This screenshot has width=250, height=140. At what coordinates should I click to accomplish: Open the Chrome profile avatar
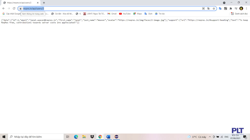click(x=241, y=8)
